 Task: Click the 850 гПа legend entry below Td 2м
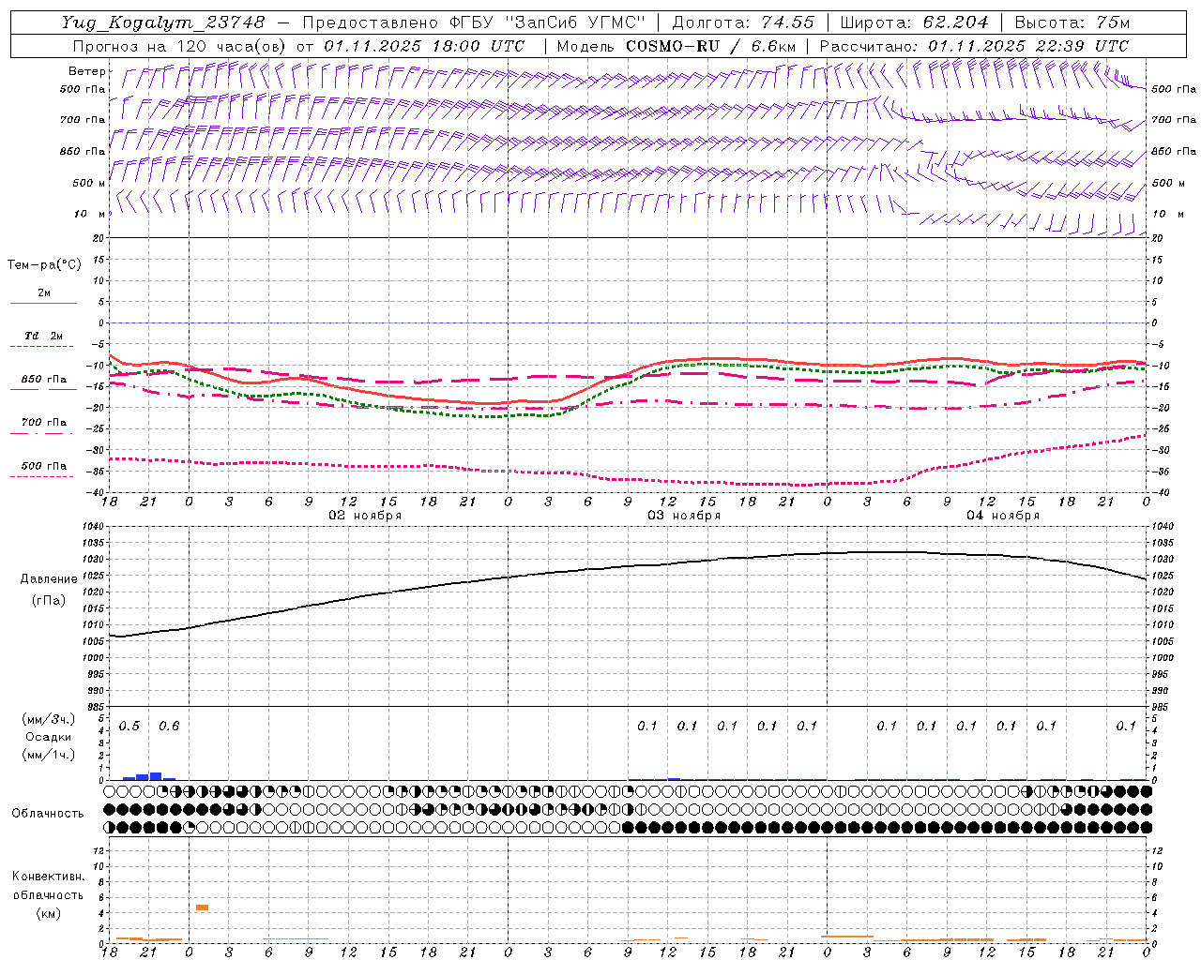point(44,380)
